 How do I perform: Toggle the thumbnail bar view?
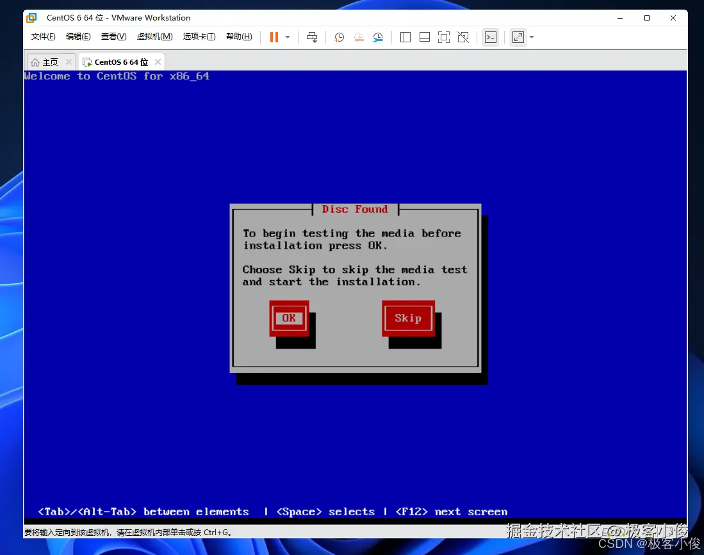pos(424,37)
